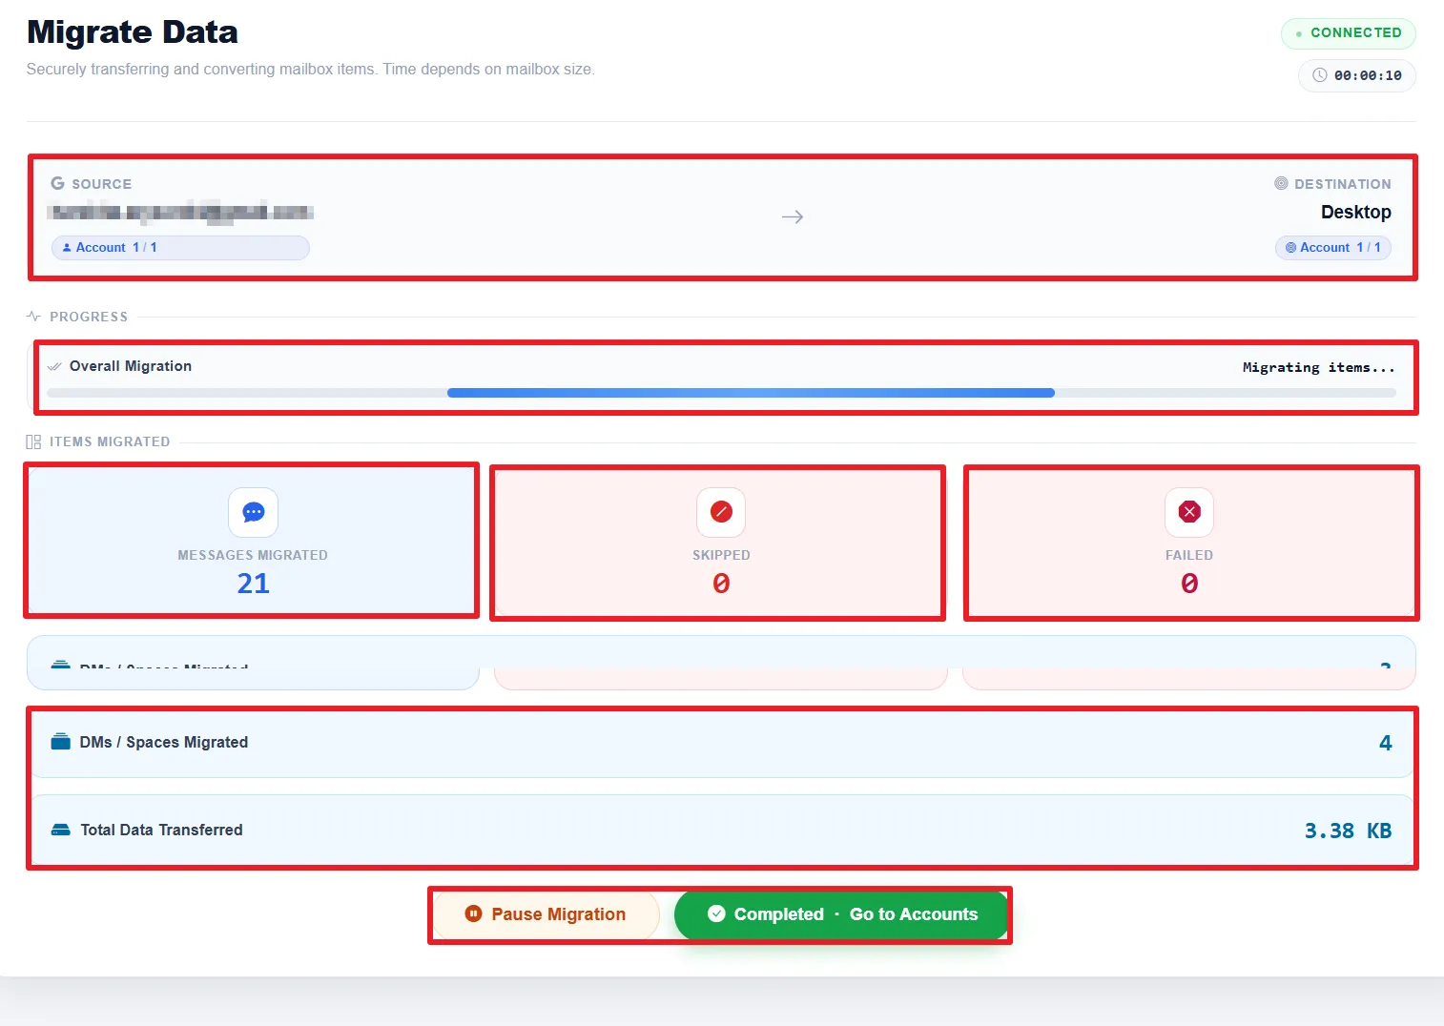Click the pause icon in Pause Migration

tap(473, 913)
